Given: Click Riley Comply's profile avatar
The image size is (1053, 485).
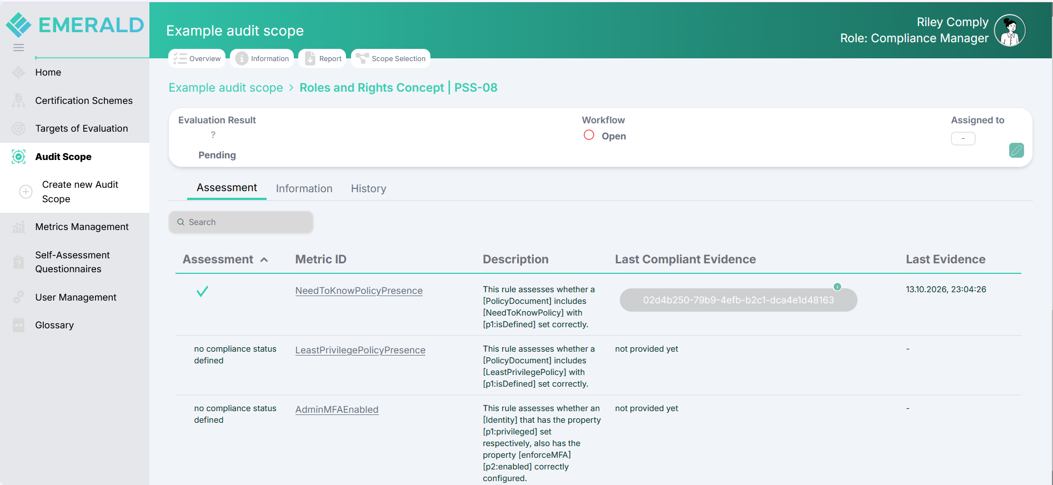Looking at the screenshot, I should pyautogui.click(x=1009, y=30).
